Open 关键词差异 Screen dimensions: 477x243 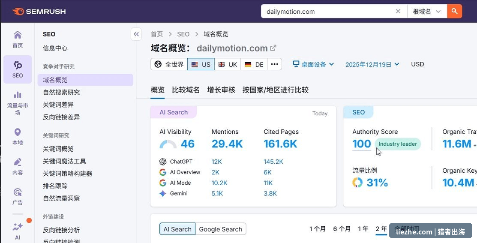(58, 105)
